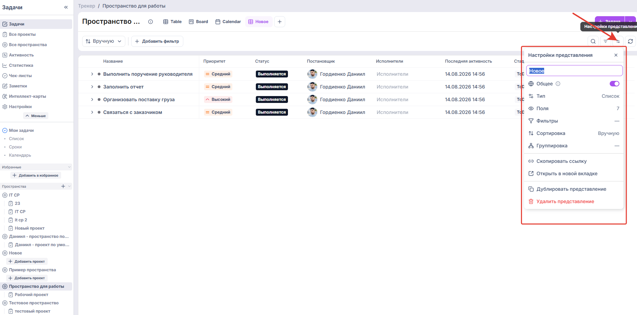Click the view name field containing Новое
Screen dimensions: 637x315
[575, 71]
